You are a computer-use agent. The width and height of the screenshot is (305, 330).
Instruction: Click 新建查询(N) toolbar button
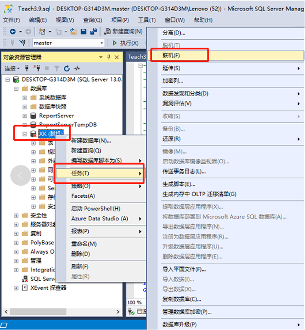[x=123, y=31]
